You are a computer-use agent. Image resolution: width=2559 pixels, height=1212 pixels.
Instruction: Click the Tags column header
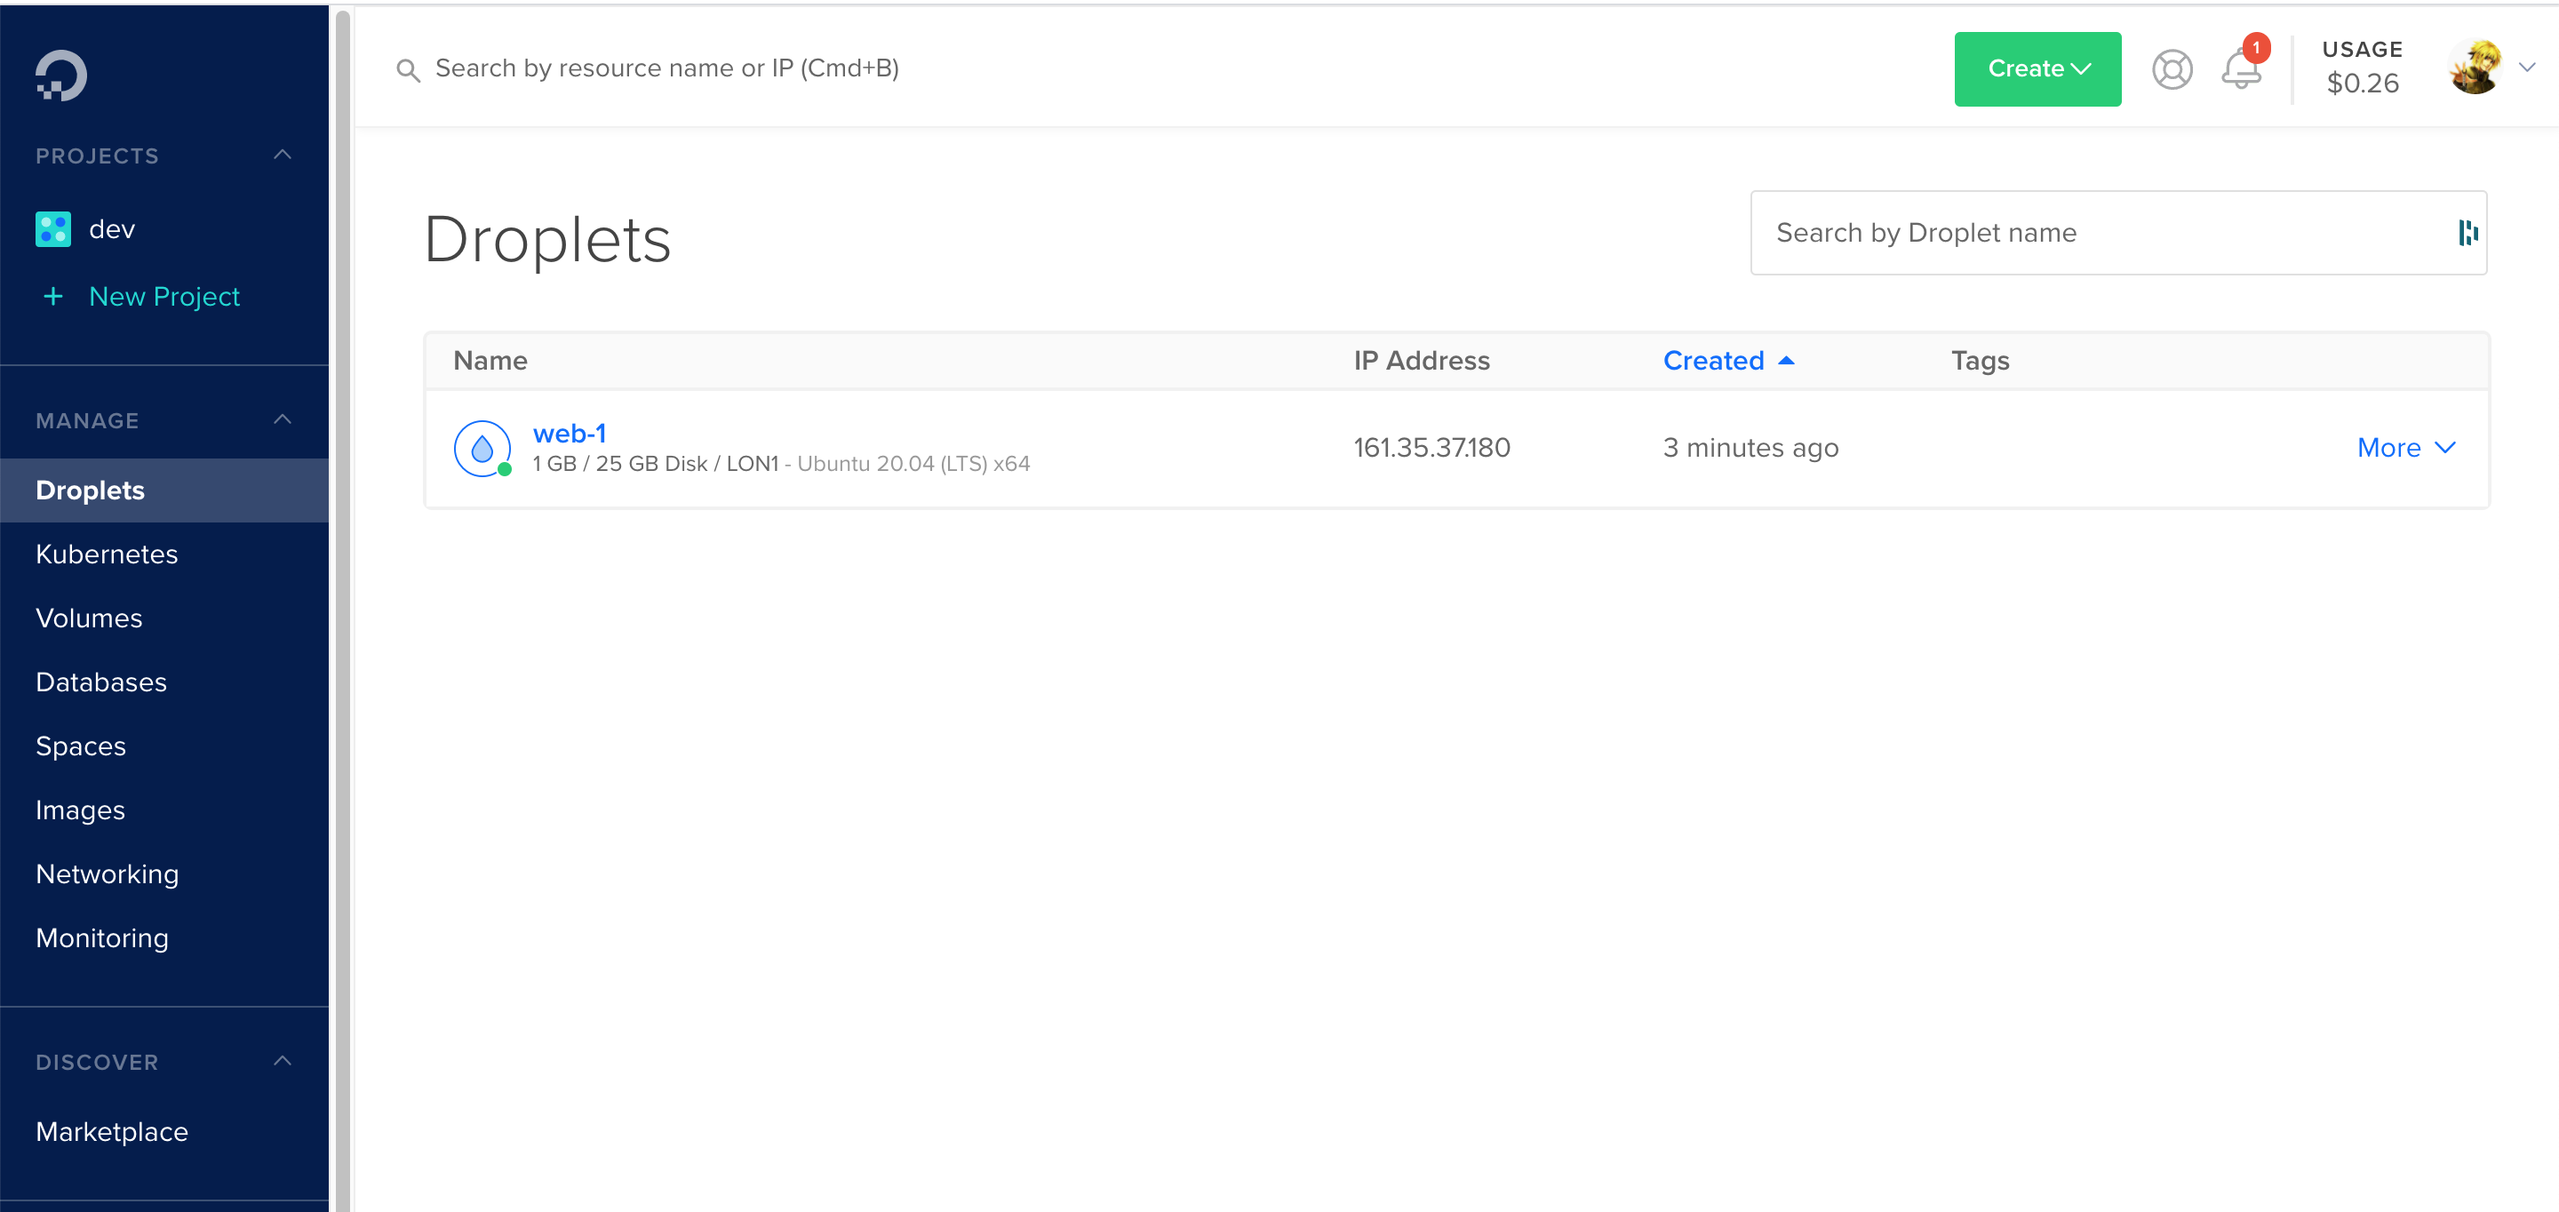click(x=1980, y=361)
